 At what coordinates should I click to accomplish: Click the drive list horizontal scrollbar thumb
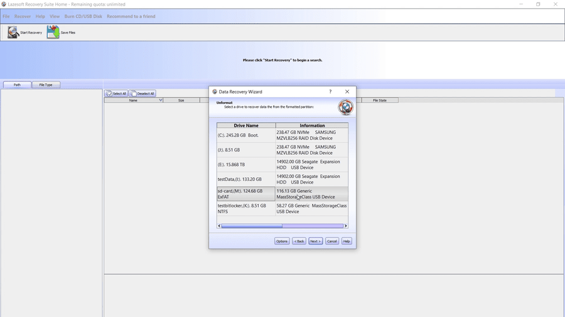click(252, 226)
